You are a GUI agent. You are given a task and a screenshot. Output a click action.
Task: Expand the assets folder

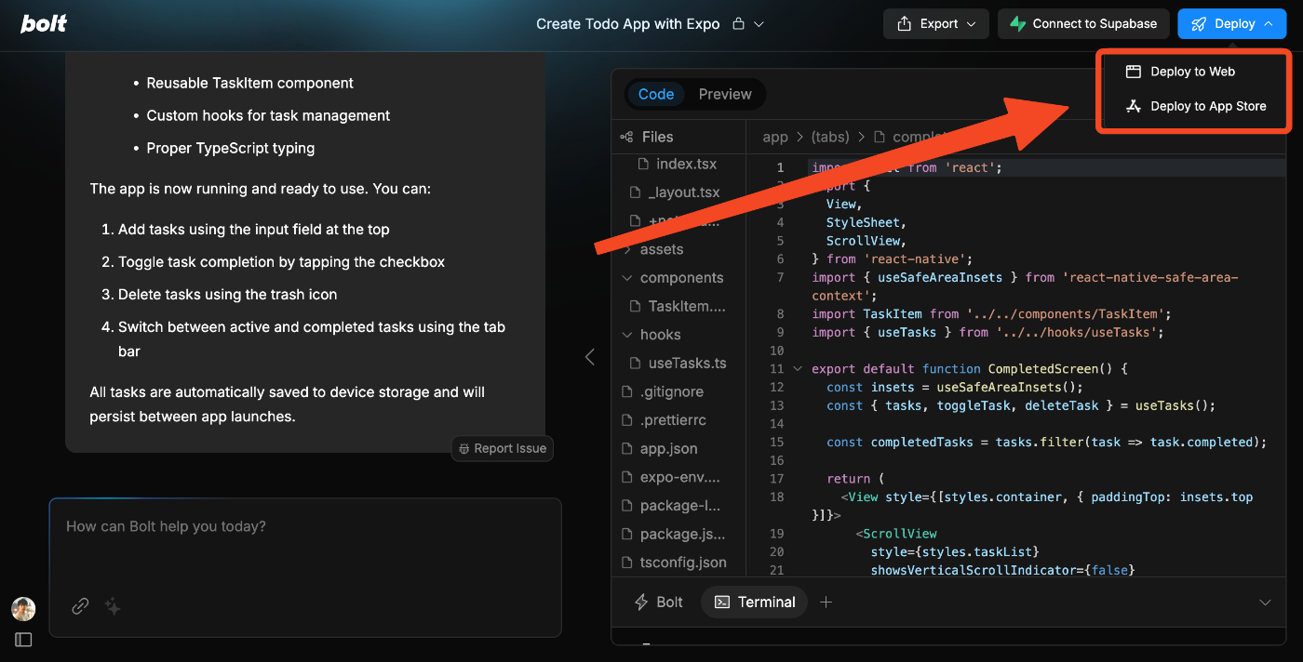(651, 249)
